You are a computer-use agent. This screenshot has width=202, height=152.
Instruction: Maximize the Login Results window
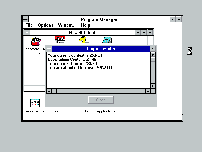tap(152, 49)
